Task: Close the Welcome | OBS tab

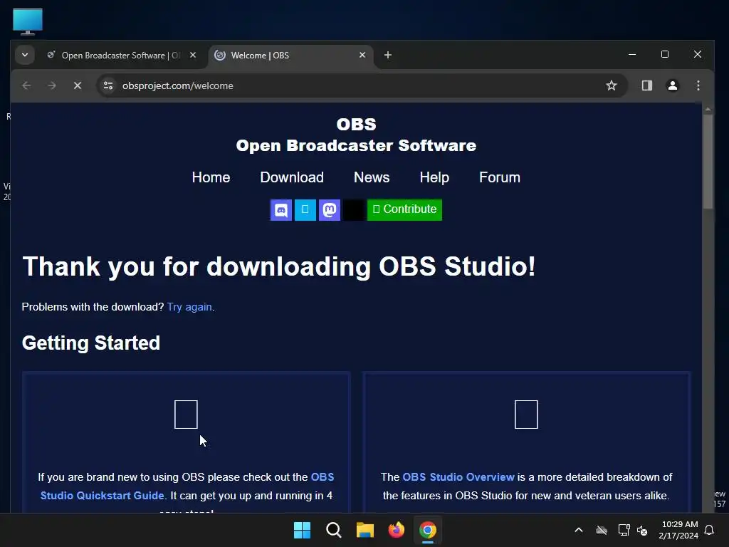Action: click(362, 55)
